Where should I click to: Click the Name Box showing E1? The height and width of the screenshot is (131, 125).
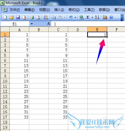tap(15, 24)
